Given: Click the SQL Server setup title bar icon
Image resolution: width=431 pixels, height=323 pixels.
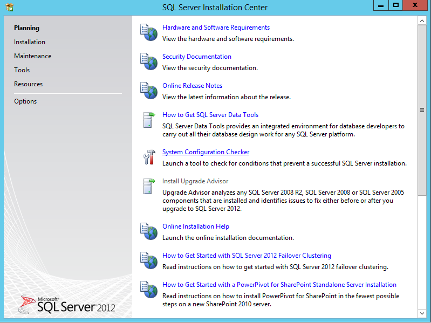Looking at the screenshot, I should 9,8.
